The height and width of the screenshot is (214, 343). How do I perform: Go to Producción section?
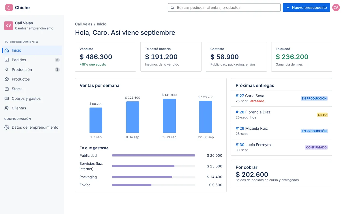tap(32, 70)
